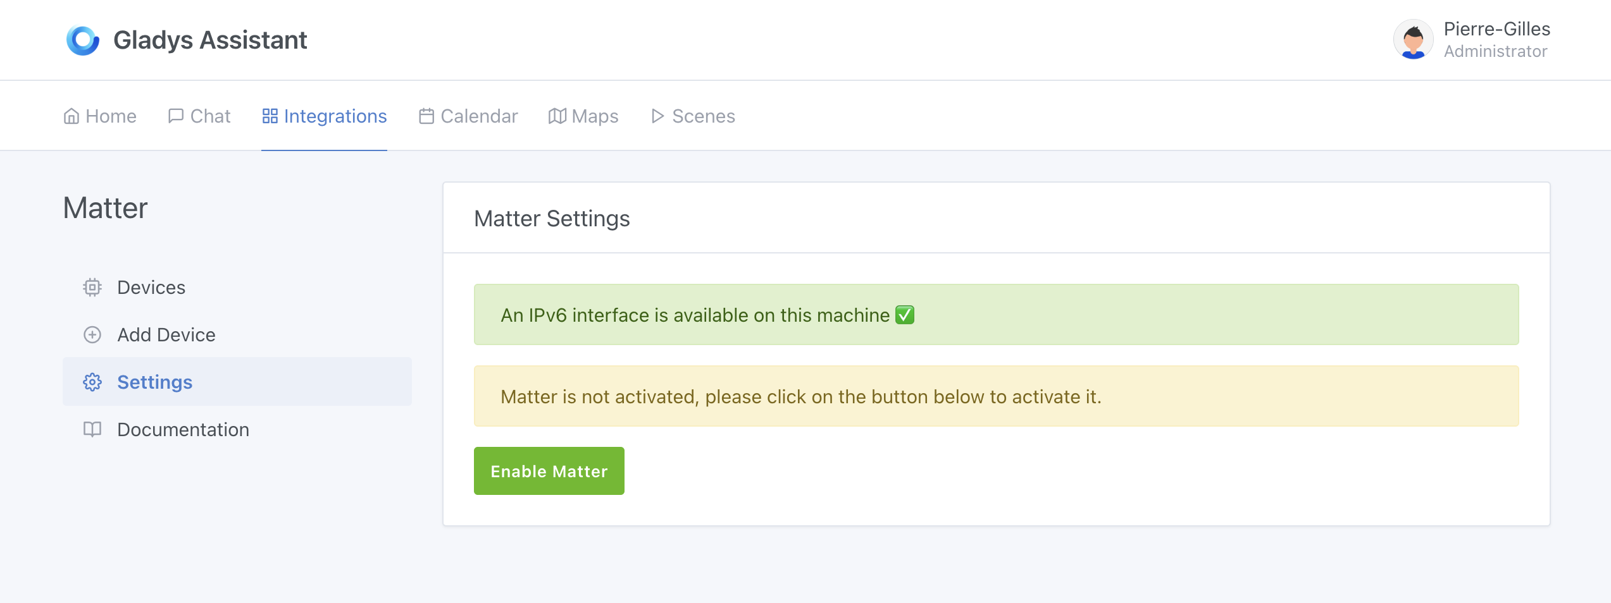Open the Calendar icon
The image size is (1611, 603).
(426, 116)
